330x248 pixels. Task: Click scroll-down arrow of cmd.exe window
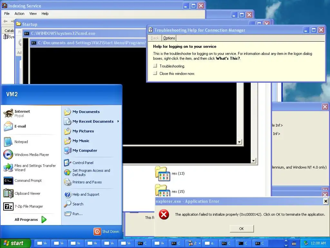point(253,161)
